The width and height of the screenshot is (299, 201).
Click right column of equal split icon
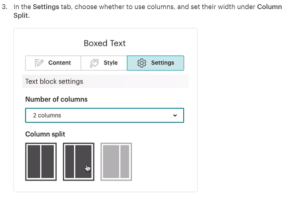(48, 162)
